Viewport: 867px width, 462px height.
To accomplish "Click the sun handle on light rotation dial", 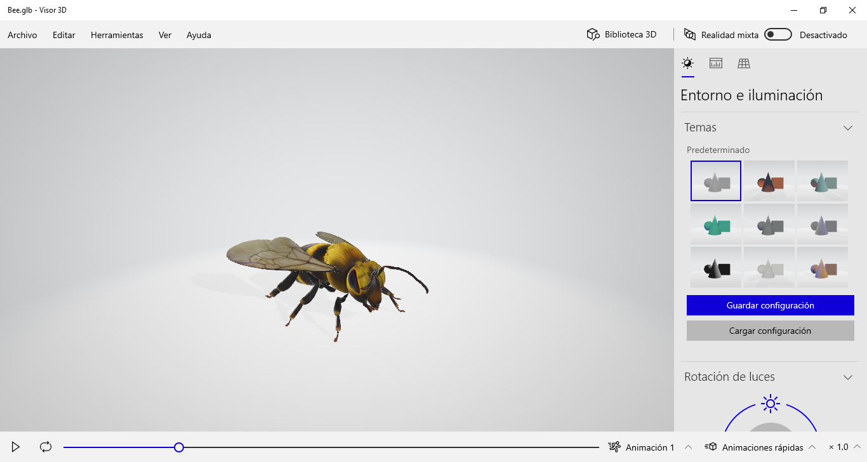I will pos(771,403).
